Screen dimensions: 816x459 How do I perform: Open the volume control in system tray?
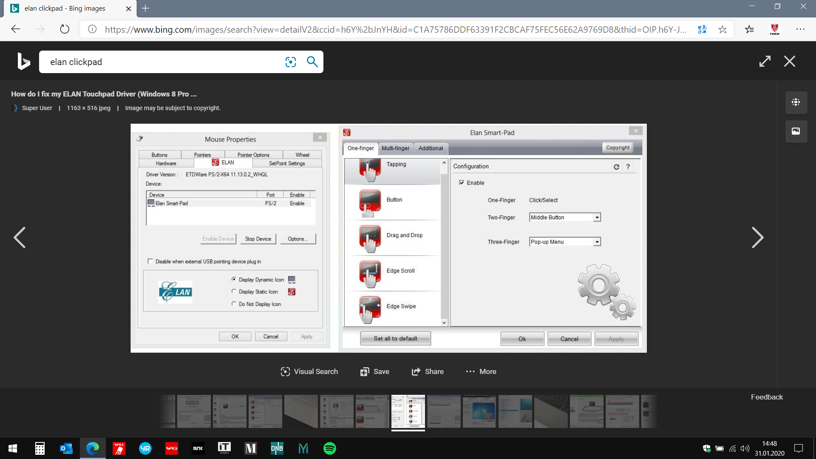tap(745, 448)
